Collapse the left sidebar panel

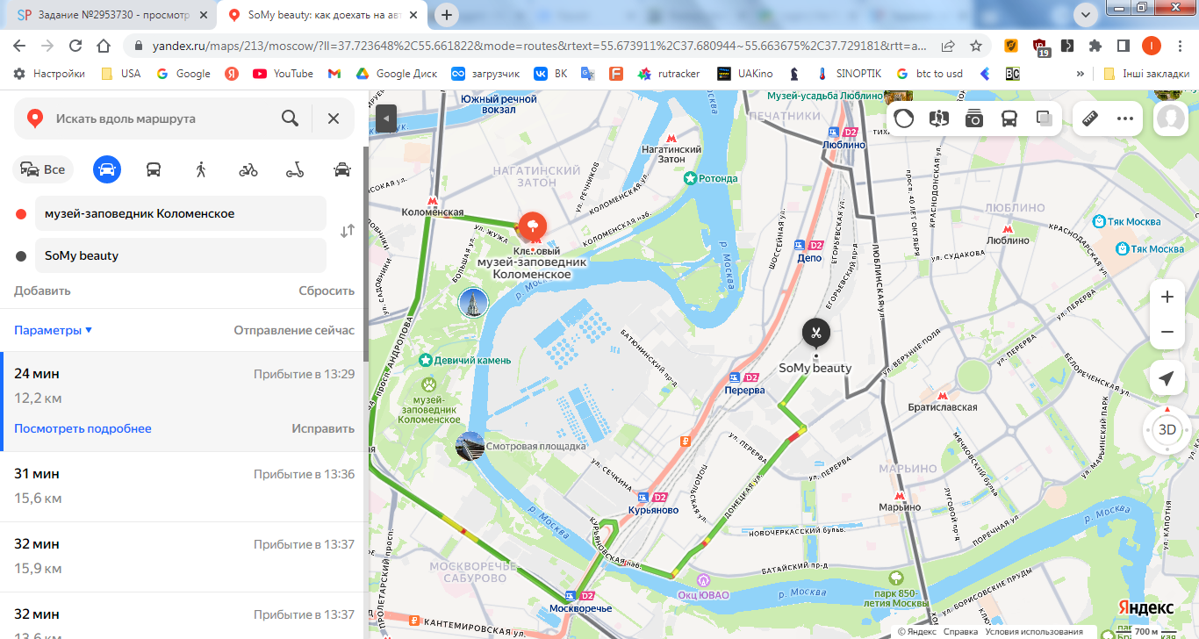coord(386,118)
